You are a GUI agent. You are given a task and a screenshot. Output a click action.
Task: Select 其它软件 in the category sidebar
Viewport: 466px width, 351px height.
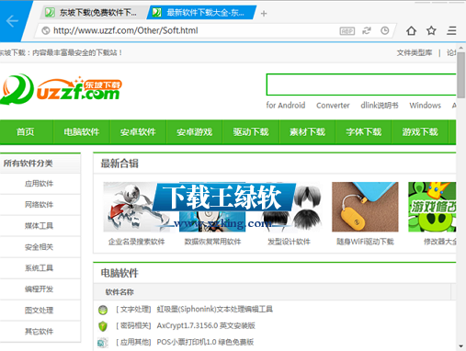coord(39,332)
